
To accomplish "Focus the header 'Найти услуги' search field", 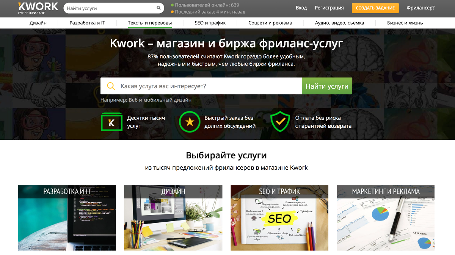I will coord(114,8).
